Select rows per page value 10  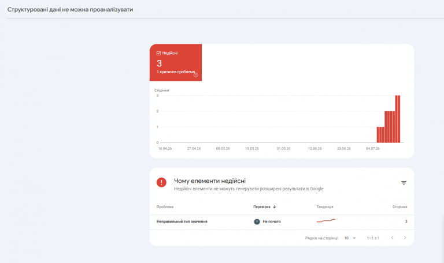346,238
